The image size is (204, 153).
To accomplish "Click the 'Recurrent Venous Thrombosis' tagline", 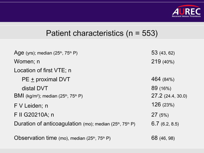I will [x=186, y=16].
